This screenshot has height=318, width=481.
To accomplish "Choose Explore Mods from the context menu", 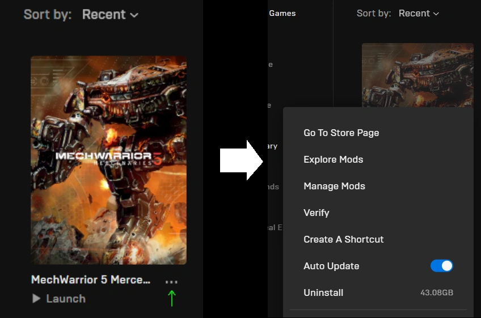I will 333,159.
